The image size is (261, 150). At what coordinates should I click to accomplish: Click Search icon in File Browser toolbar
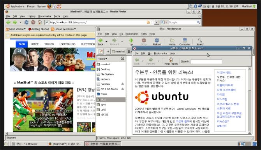pos(200,42)
